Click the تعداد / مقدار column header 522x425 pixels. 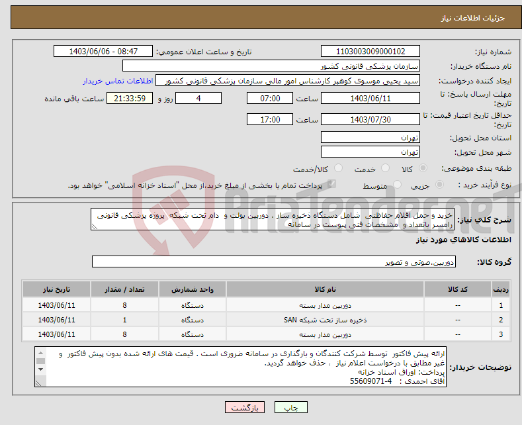[124, 289]
